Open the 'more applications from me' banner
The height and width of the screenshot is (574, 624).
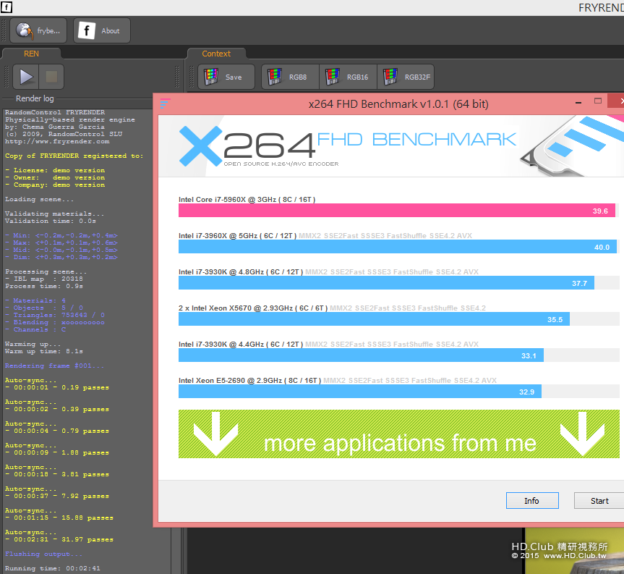click(x=398, y=434)
